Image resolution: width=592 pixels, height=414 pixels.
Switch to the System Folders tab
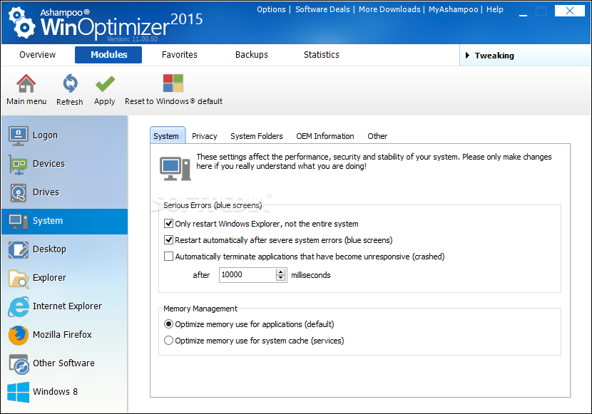pyautogui.click(x=256, y=136)
